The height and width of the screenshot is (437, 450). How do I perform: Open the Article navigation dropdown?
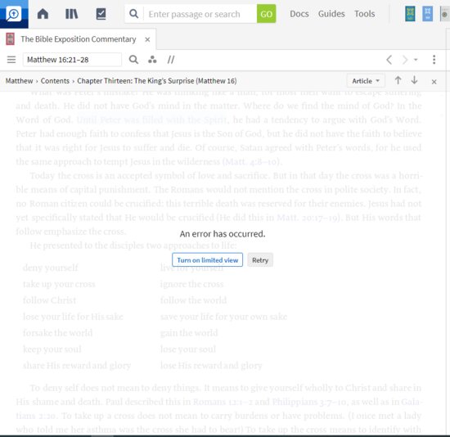point(366,81)
